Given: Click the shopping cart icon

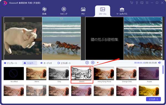Looking at the screenshot, I should coord(132,3).
